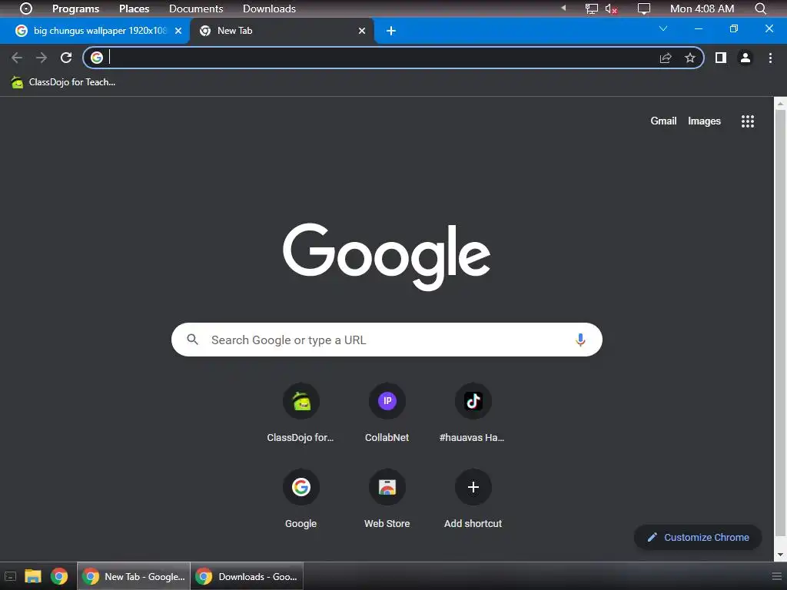Click the Google logo
787x590 pixels.
387,257
